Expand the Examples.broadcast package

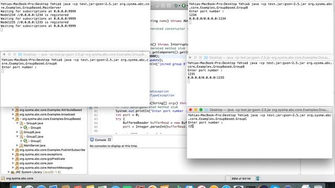tap(13, 114)
